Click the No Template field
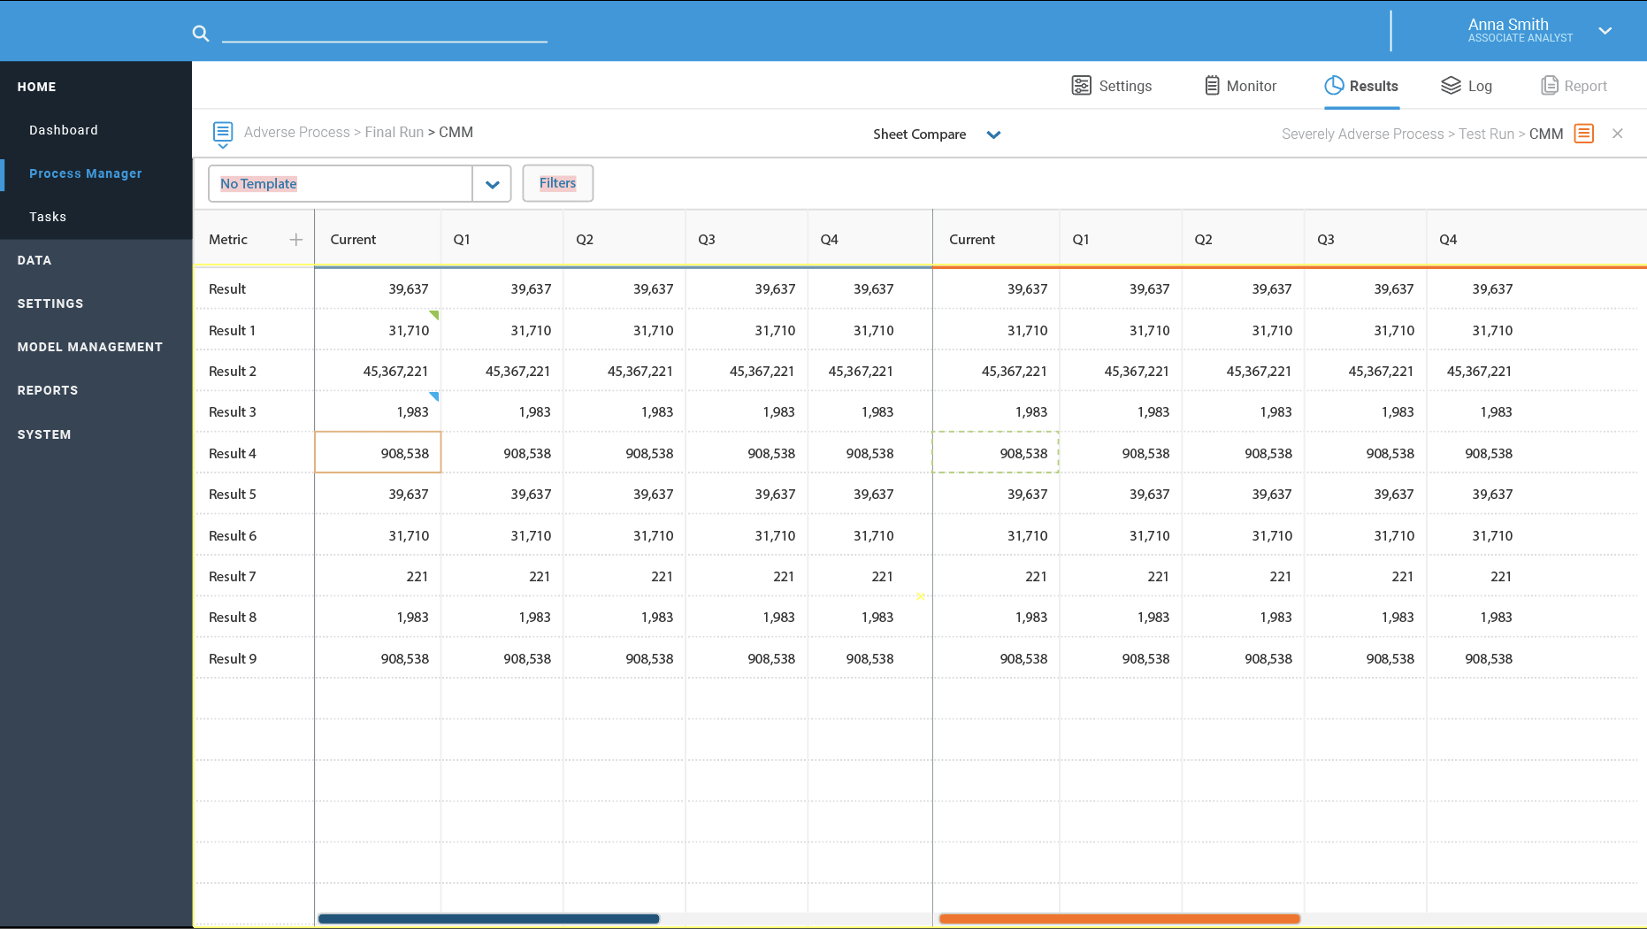Screen dimensions: 1647x929 tap(341, 184)
